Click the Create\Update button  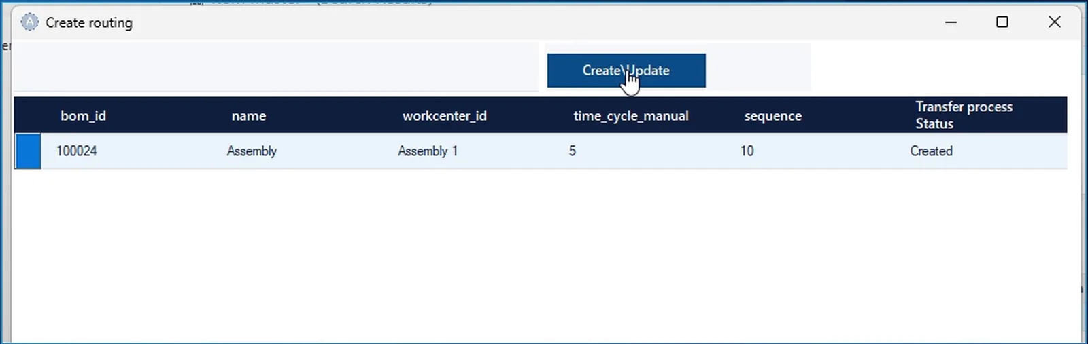pyautogui.click(x=626, y=71)
